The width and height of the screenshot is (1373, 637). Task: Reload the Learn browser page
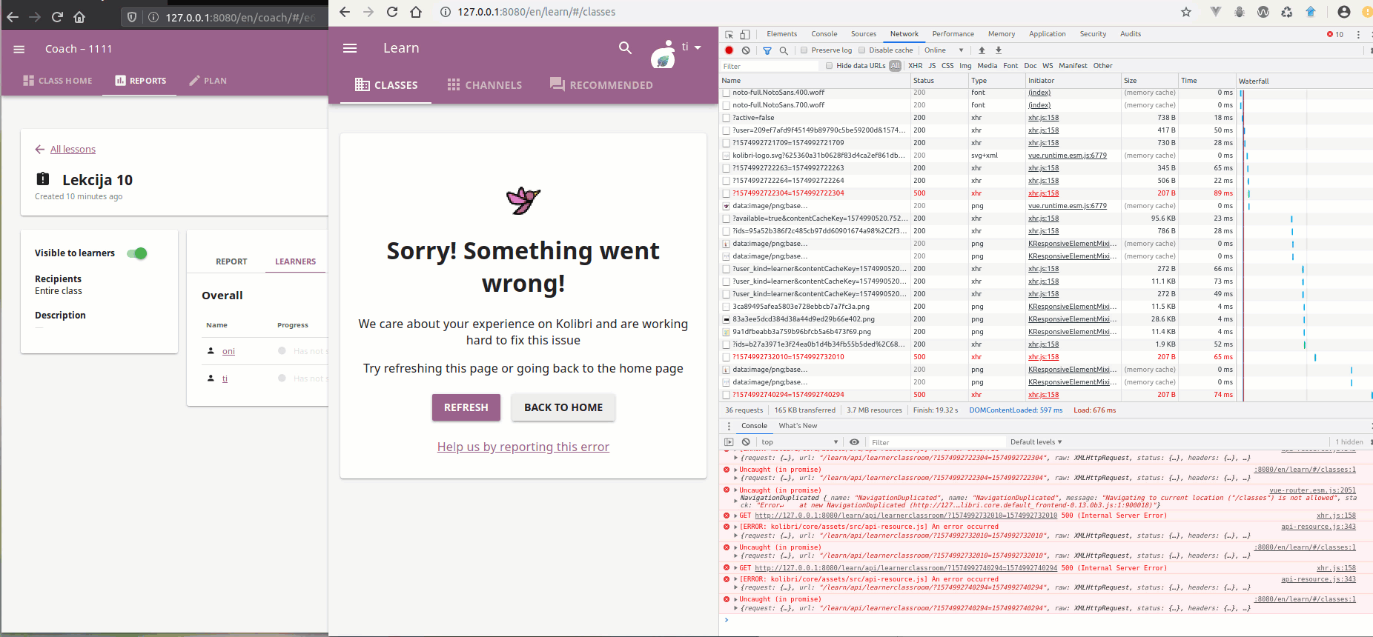coord(392,12)
